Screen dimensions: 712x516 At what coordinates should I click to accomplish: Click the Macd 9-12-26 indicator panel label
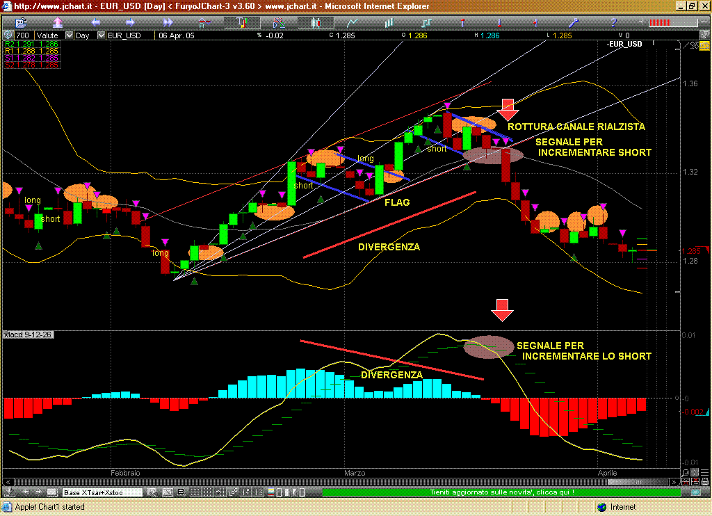click(x=29, y=335)
